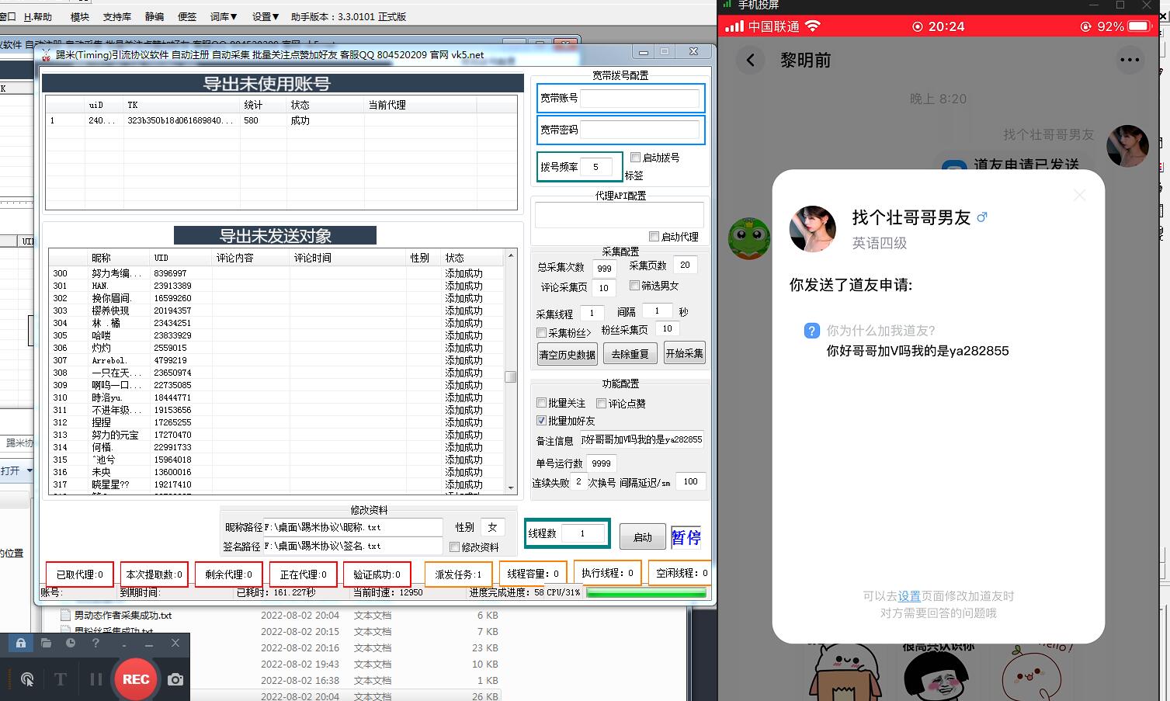Select the T text annotation icon
Viewport: 1170px width, 701px height.
(60, 678)
